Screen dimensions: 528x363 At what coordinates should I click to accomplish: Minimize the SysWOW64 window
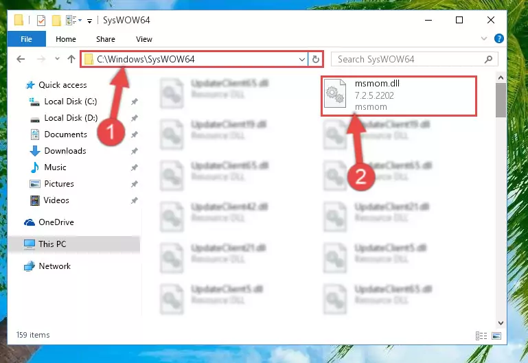pos(428,20)
